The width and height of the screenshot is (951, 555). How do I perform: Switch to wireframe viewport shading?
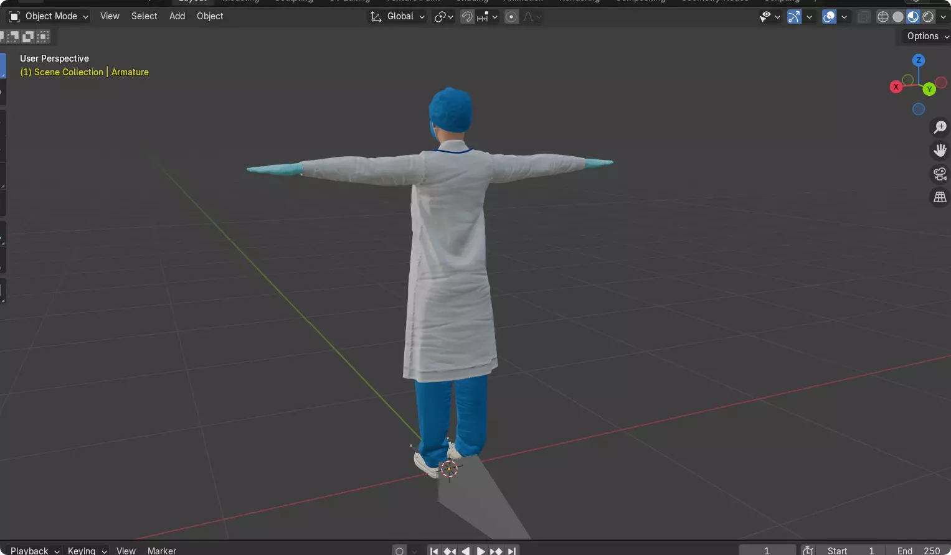pos(882,17)
